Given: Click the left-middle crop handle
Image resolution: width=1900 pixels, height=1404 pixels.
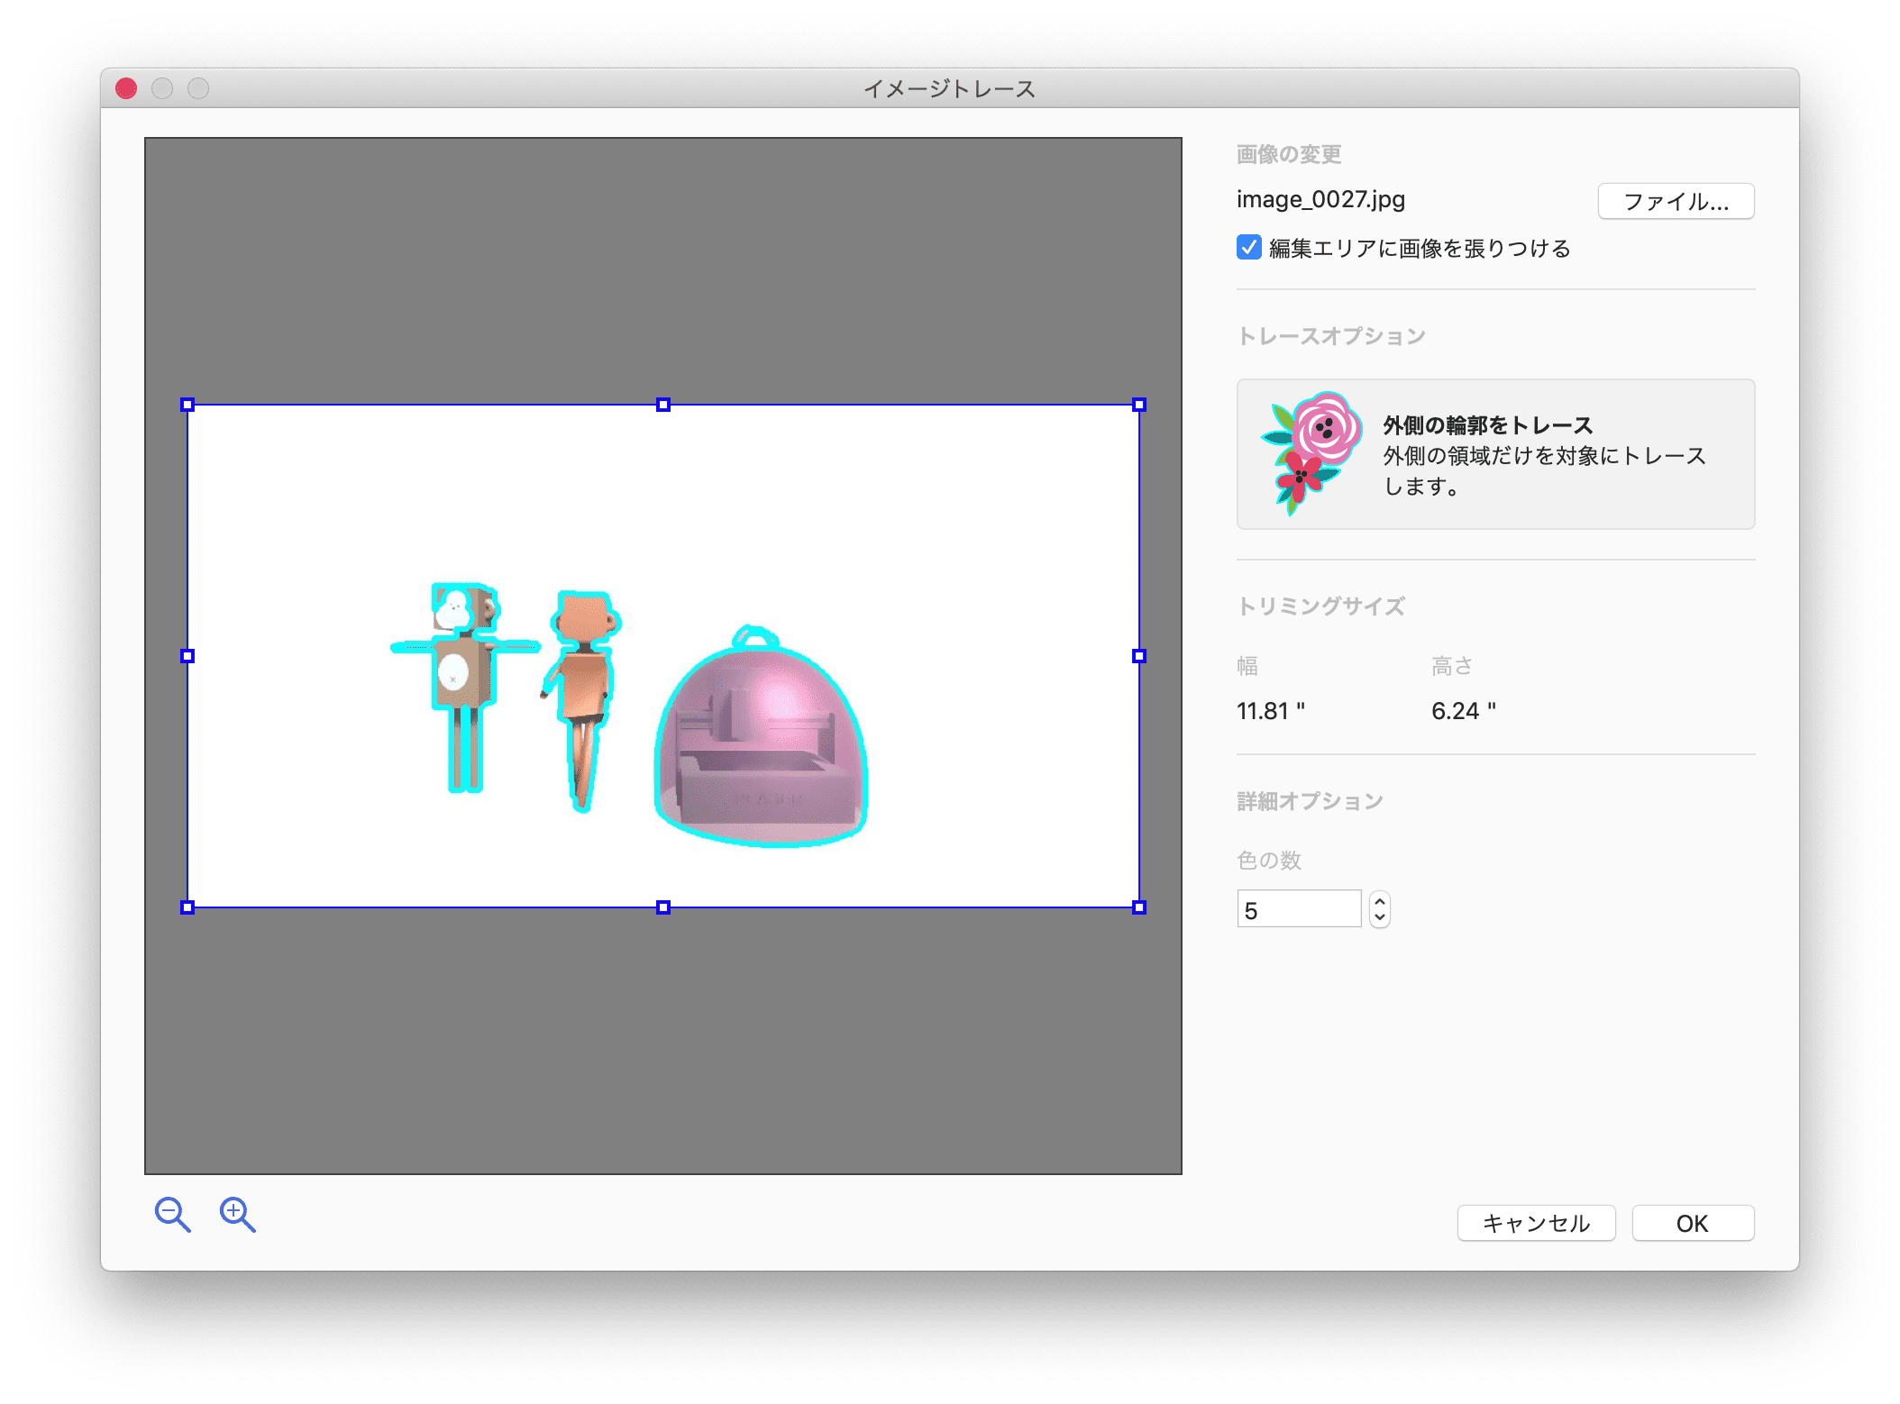Looking at the screenshot, I should pos(187,656).
